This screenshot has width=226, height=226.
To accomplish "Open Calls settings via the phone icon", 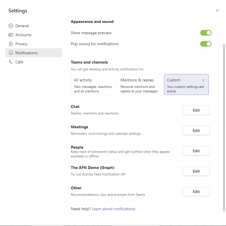I will (x=11, y=62).
